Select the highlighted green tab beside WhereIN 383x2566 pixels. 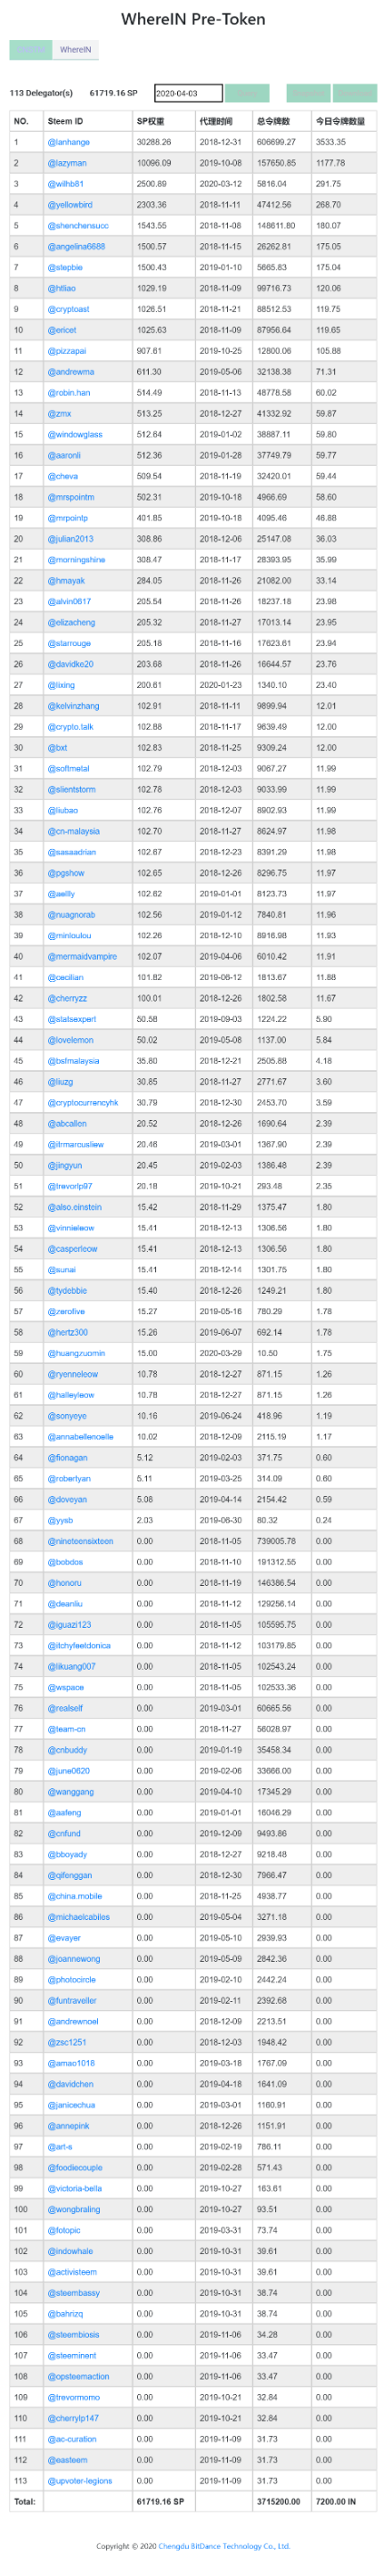click(x=31, y=49)
